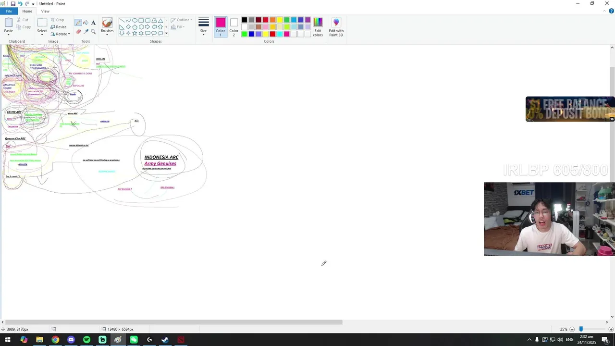Activate the Color 1 foreground selector

pyautogui.click(x=221, y=27)
